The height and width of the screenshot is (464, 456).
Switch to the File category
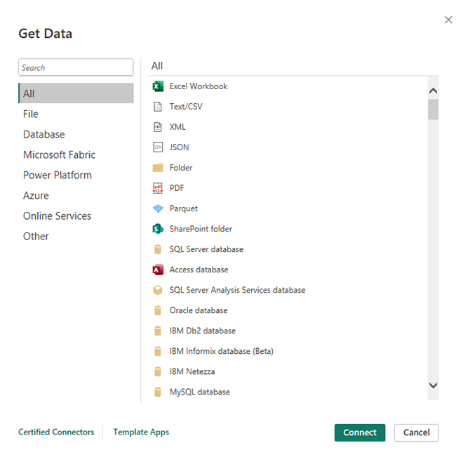pos(76,114)
